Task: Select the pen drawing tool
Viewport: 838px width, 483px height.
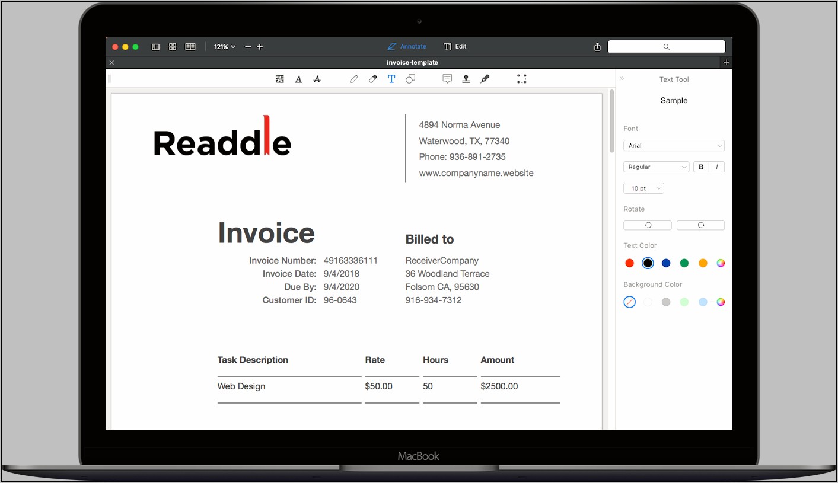Action: pos(354,79)
